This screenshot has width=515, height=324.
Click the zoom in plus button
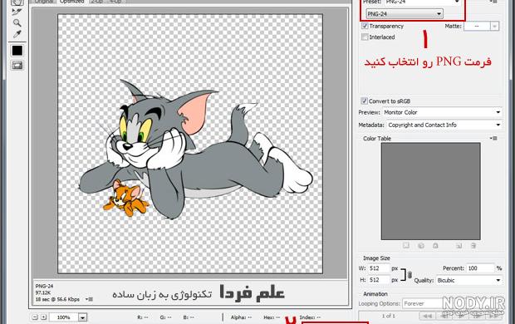click(x=43, y=317)
